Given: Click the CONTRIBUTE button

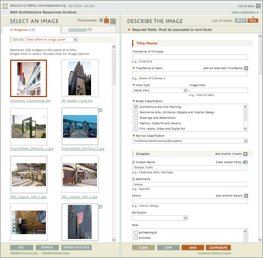Looking at the screenshot, I should (218, 248).
